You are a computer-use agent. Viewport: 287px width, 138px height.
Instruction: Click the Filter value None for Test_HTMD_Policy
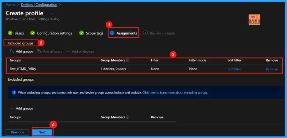[155, 69]
